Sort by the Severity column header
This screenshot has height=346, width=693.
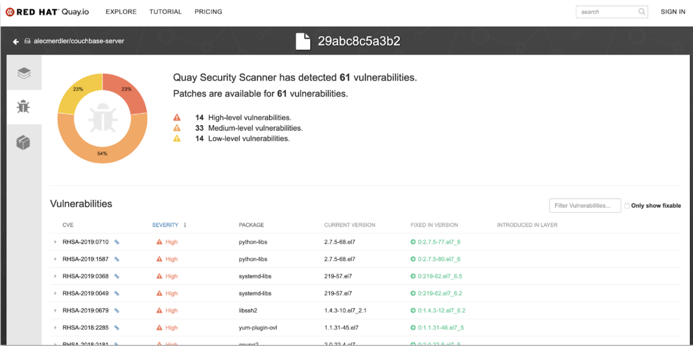[165, 225]
